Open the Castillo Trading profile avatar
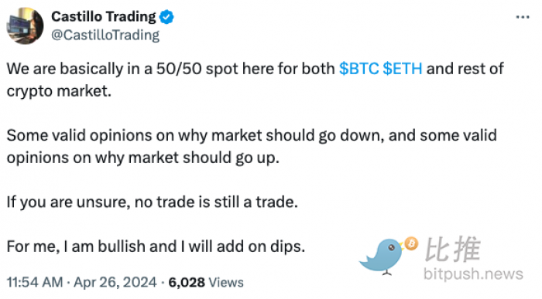Screen dimensions: 542x299 (26, 25)
